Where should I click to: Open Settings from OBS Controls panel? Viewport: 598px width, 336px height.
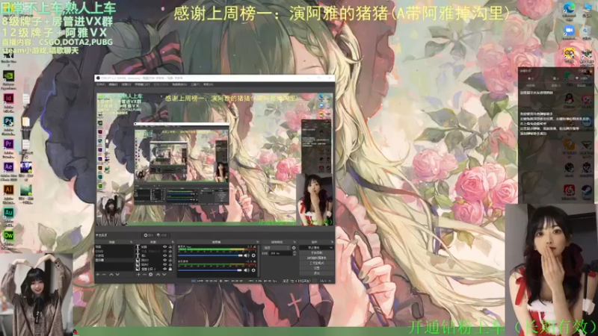(x=317, y=268)
